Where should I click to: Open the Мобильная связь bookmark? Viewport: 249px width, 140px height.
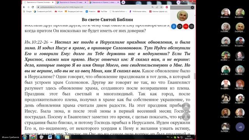coord(138,11)
